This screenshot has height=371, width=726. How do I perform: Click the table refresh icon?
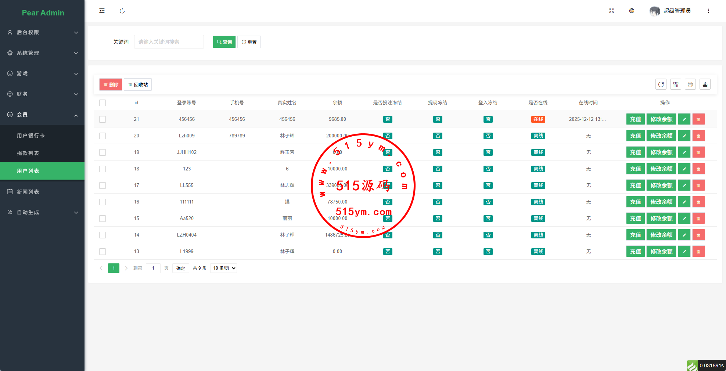point(661,84)
